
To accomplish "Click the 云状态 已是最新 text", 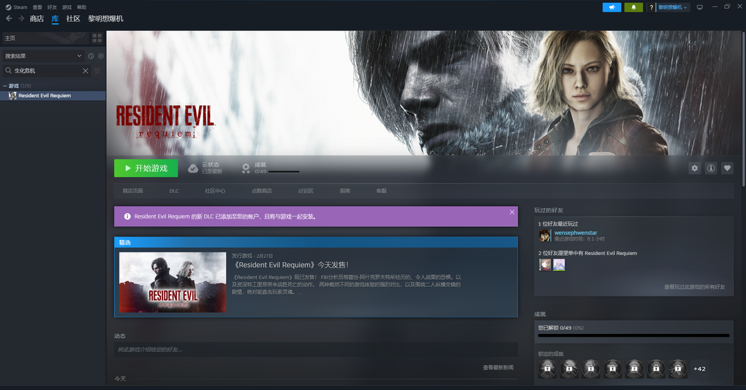I will pos(212,168).
